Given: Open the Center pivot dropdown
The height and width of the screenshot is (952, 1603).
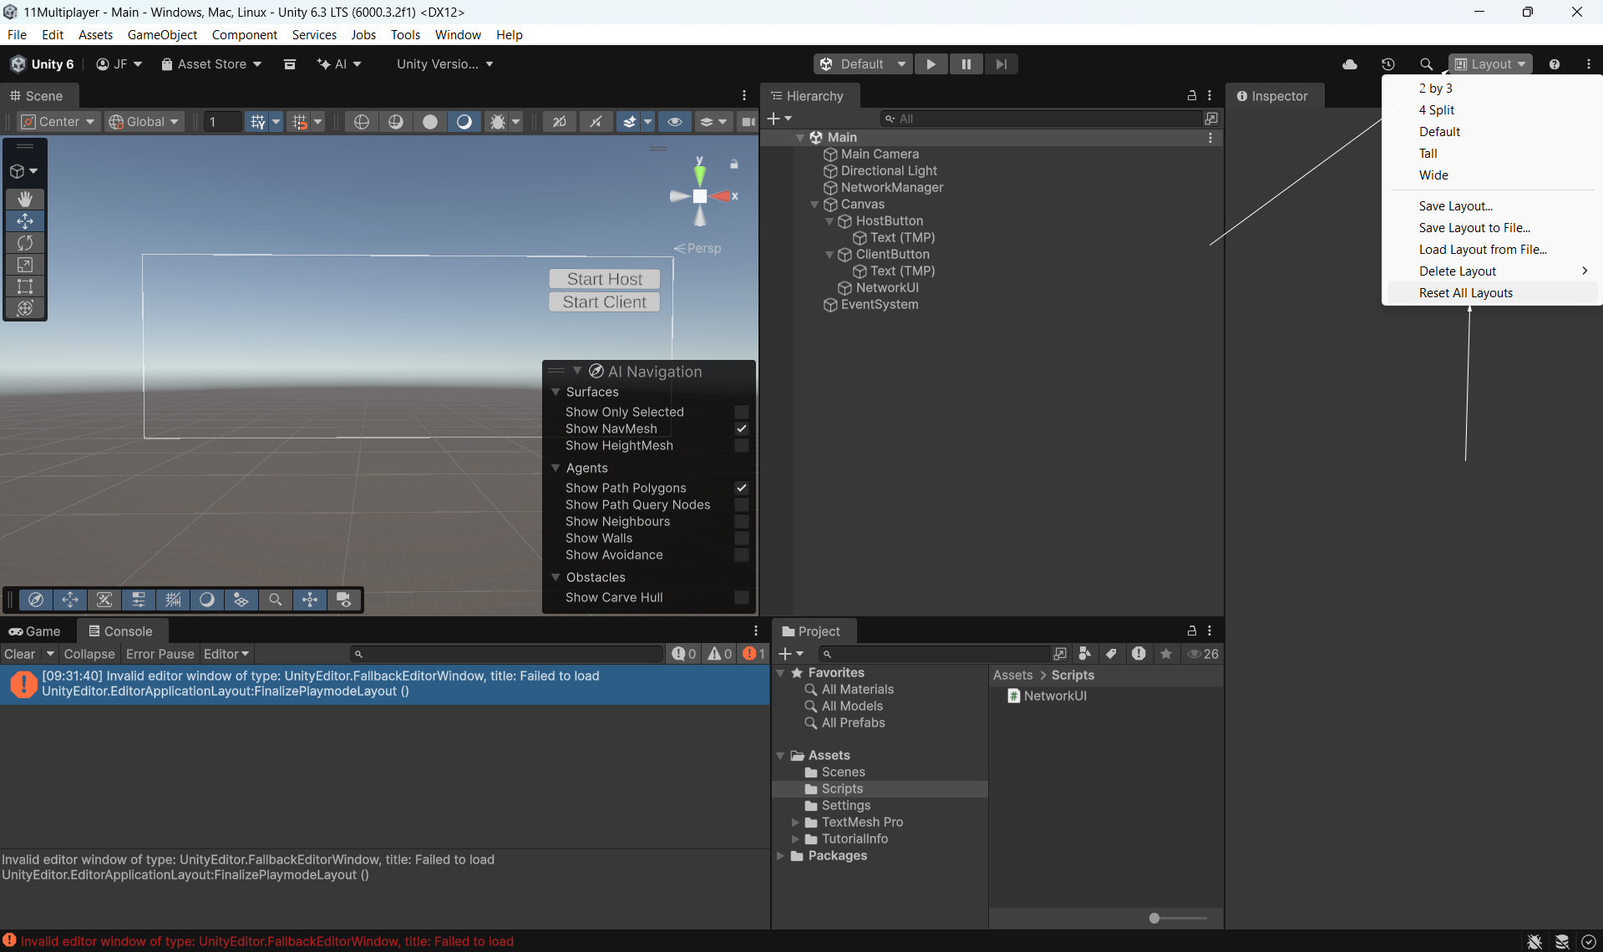Looking at the screenshot, I should pyautogui.click(x=58, y=122).
